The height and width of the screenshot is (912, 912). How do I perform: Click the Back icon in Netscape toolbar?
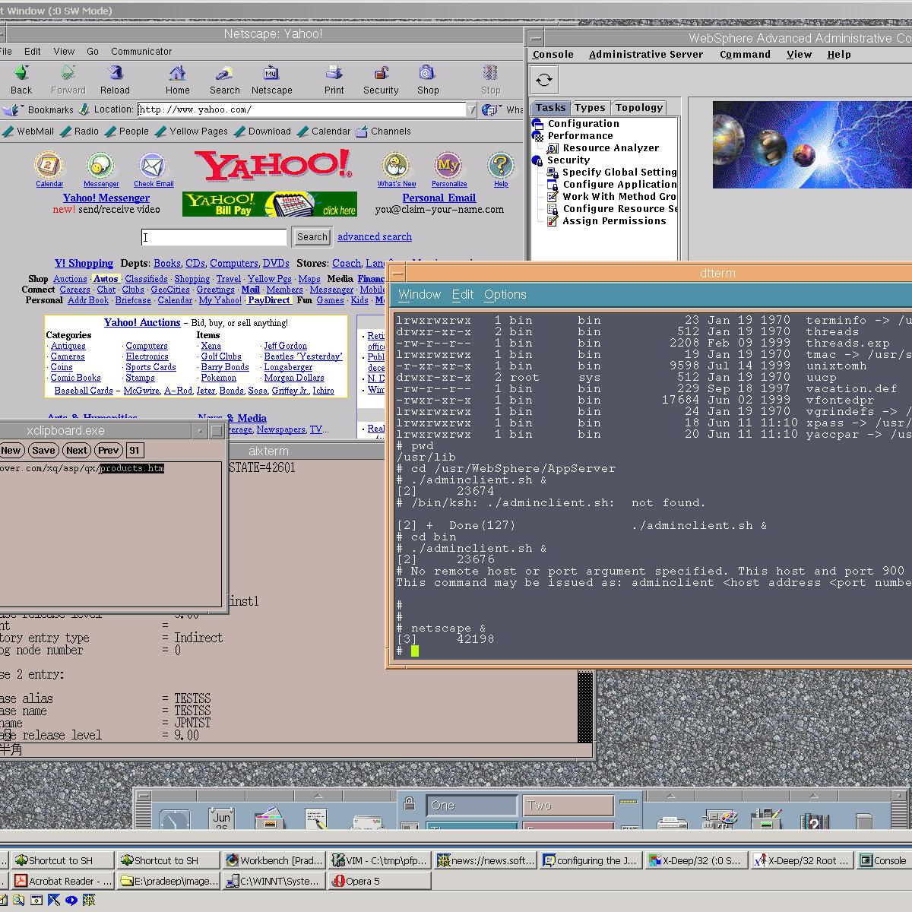click(21, 73)
